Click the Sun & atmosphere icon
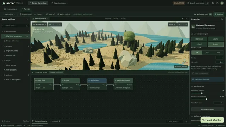This screenshot has width=226, height=127. coord(5,80)
